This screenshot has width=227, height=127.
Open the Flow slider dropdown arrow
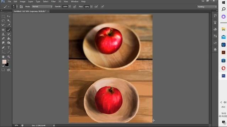92,7
